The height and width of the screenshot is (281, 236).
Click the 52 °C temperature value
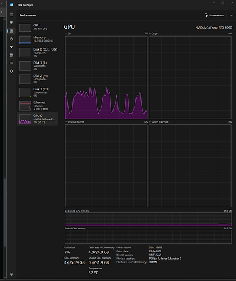coord(93,273)
